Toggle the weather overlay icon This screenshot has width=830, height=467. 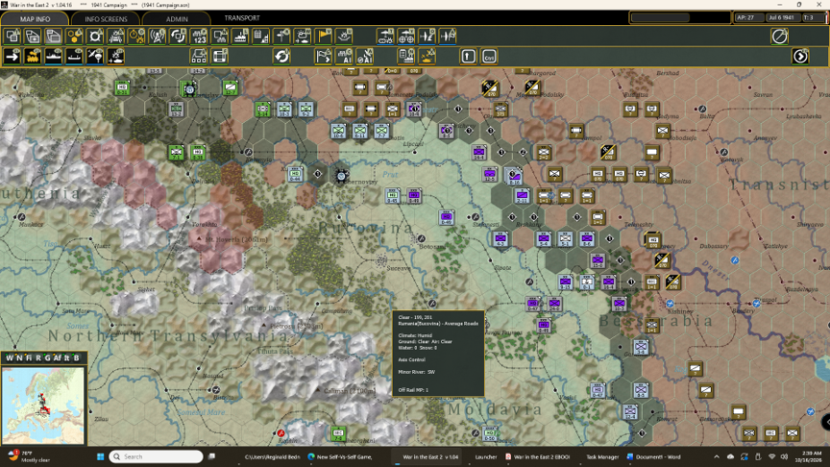tap(303, 37)
